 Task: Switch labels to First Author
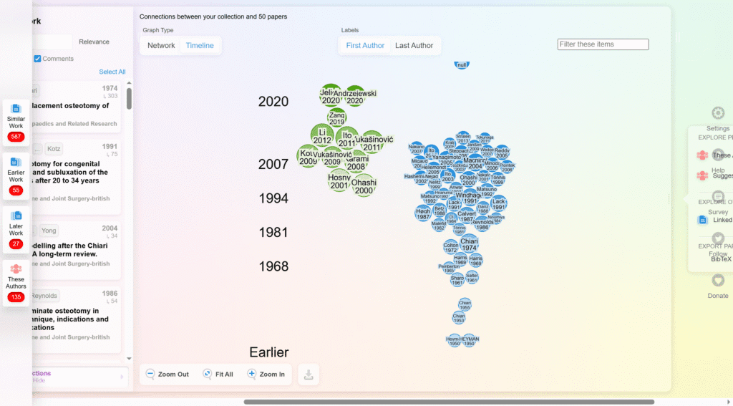(365, 46)
